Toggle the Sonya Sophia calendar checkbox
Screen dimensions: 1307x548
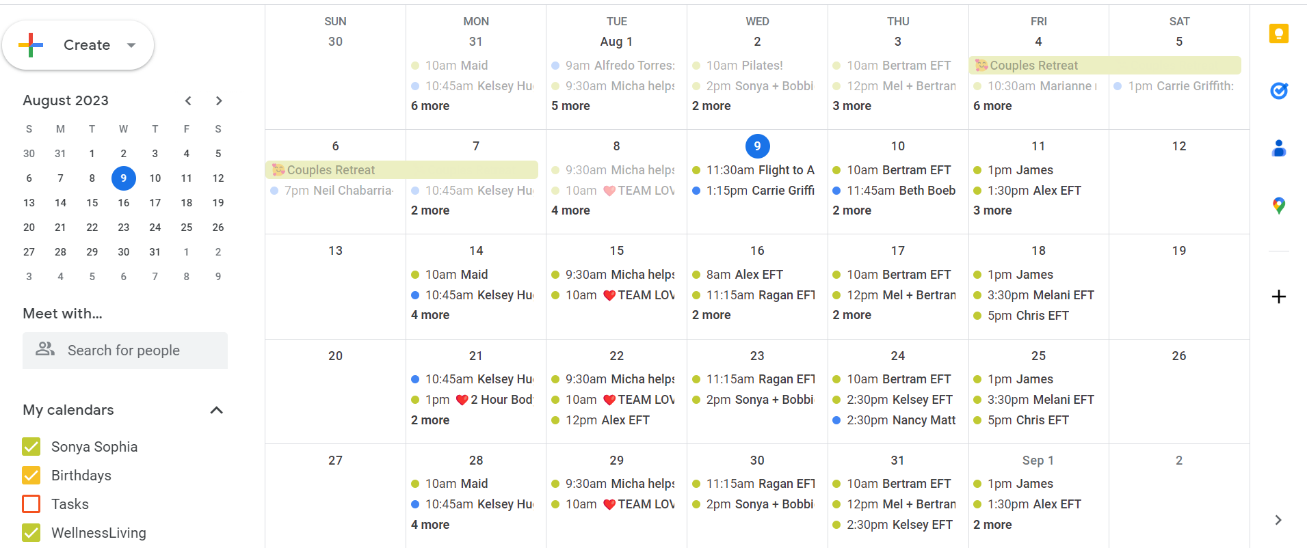(31, 447)
